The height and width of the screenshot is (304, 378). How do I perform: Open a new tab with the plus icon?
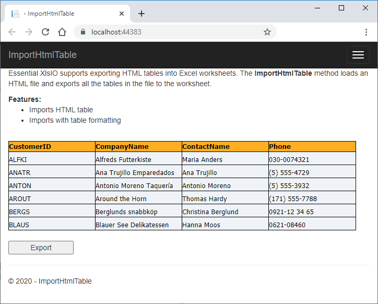point(141,14)
